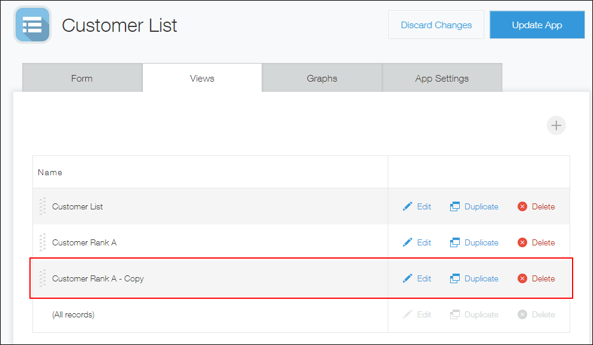Click Edit link for Customer Rank A
The height and width of the screenshot is (345, 593).
(x=424, y=242)
